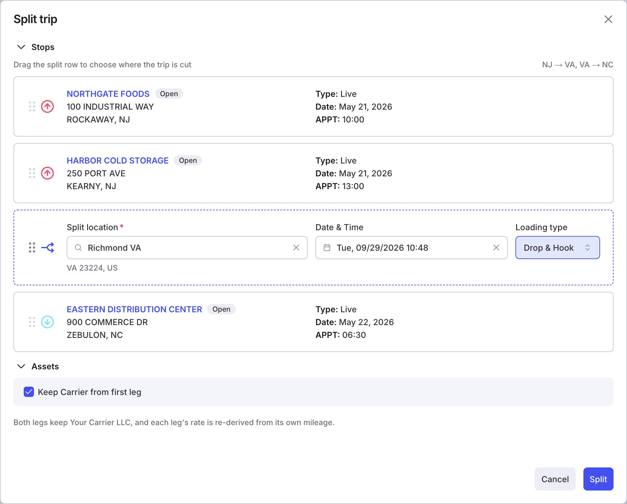627x504 pixels.
Task: Open the NORTHGATE FOODS link
Action: coord(108,94)
